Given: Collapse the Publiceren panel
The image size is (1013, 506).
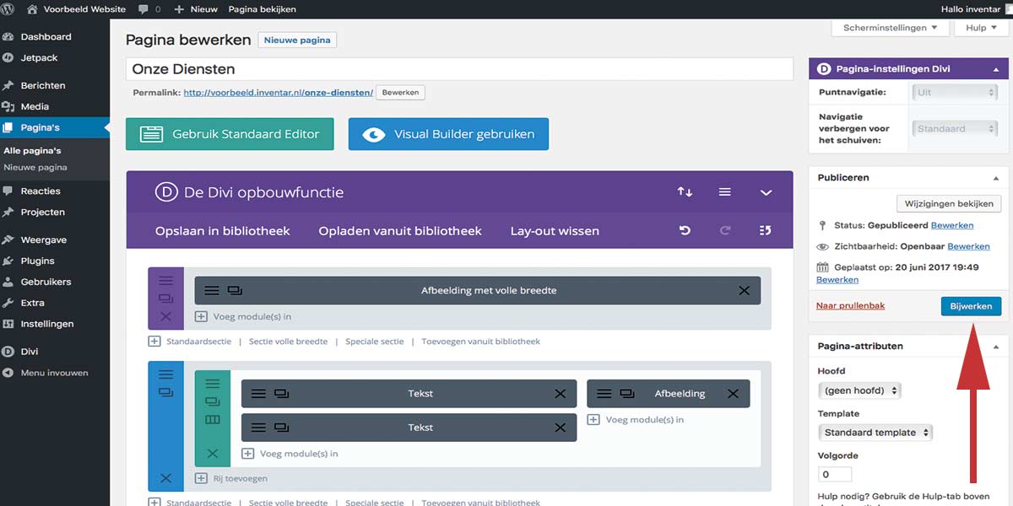Looking at the screenshot, I should (x=996, y=178).
